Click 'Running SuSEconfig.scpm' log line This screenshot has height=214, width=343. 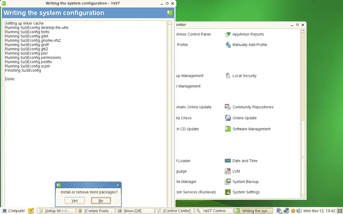click(27, 66)
